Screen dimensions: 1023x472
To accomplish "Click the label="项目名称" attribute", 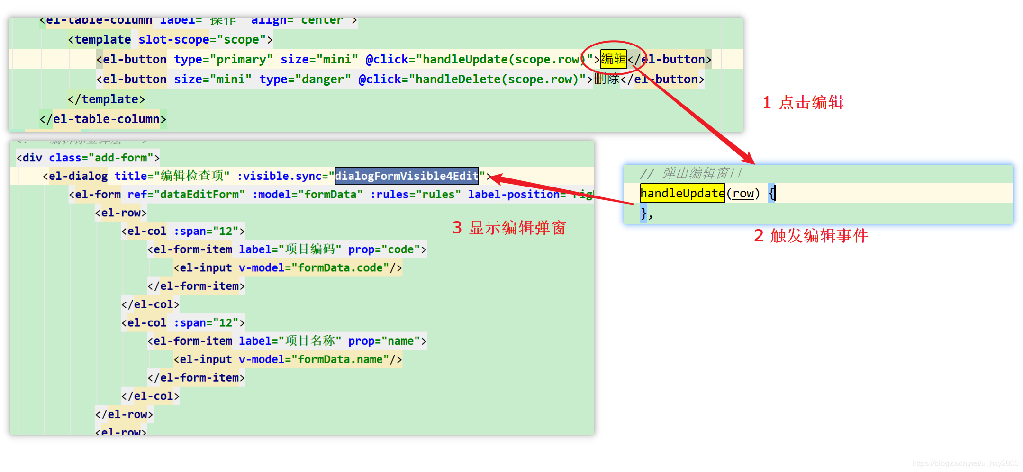I will [290, 341].
